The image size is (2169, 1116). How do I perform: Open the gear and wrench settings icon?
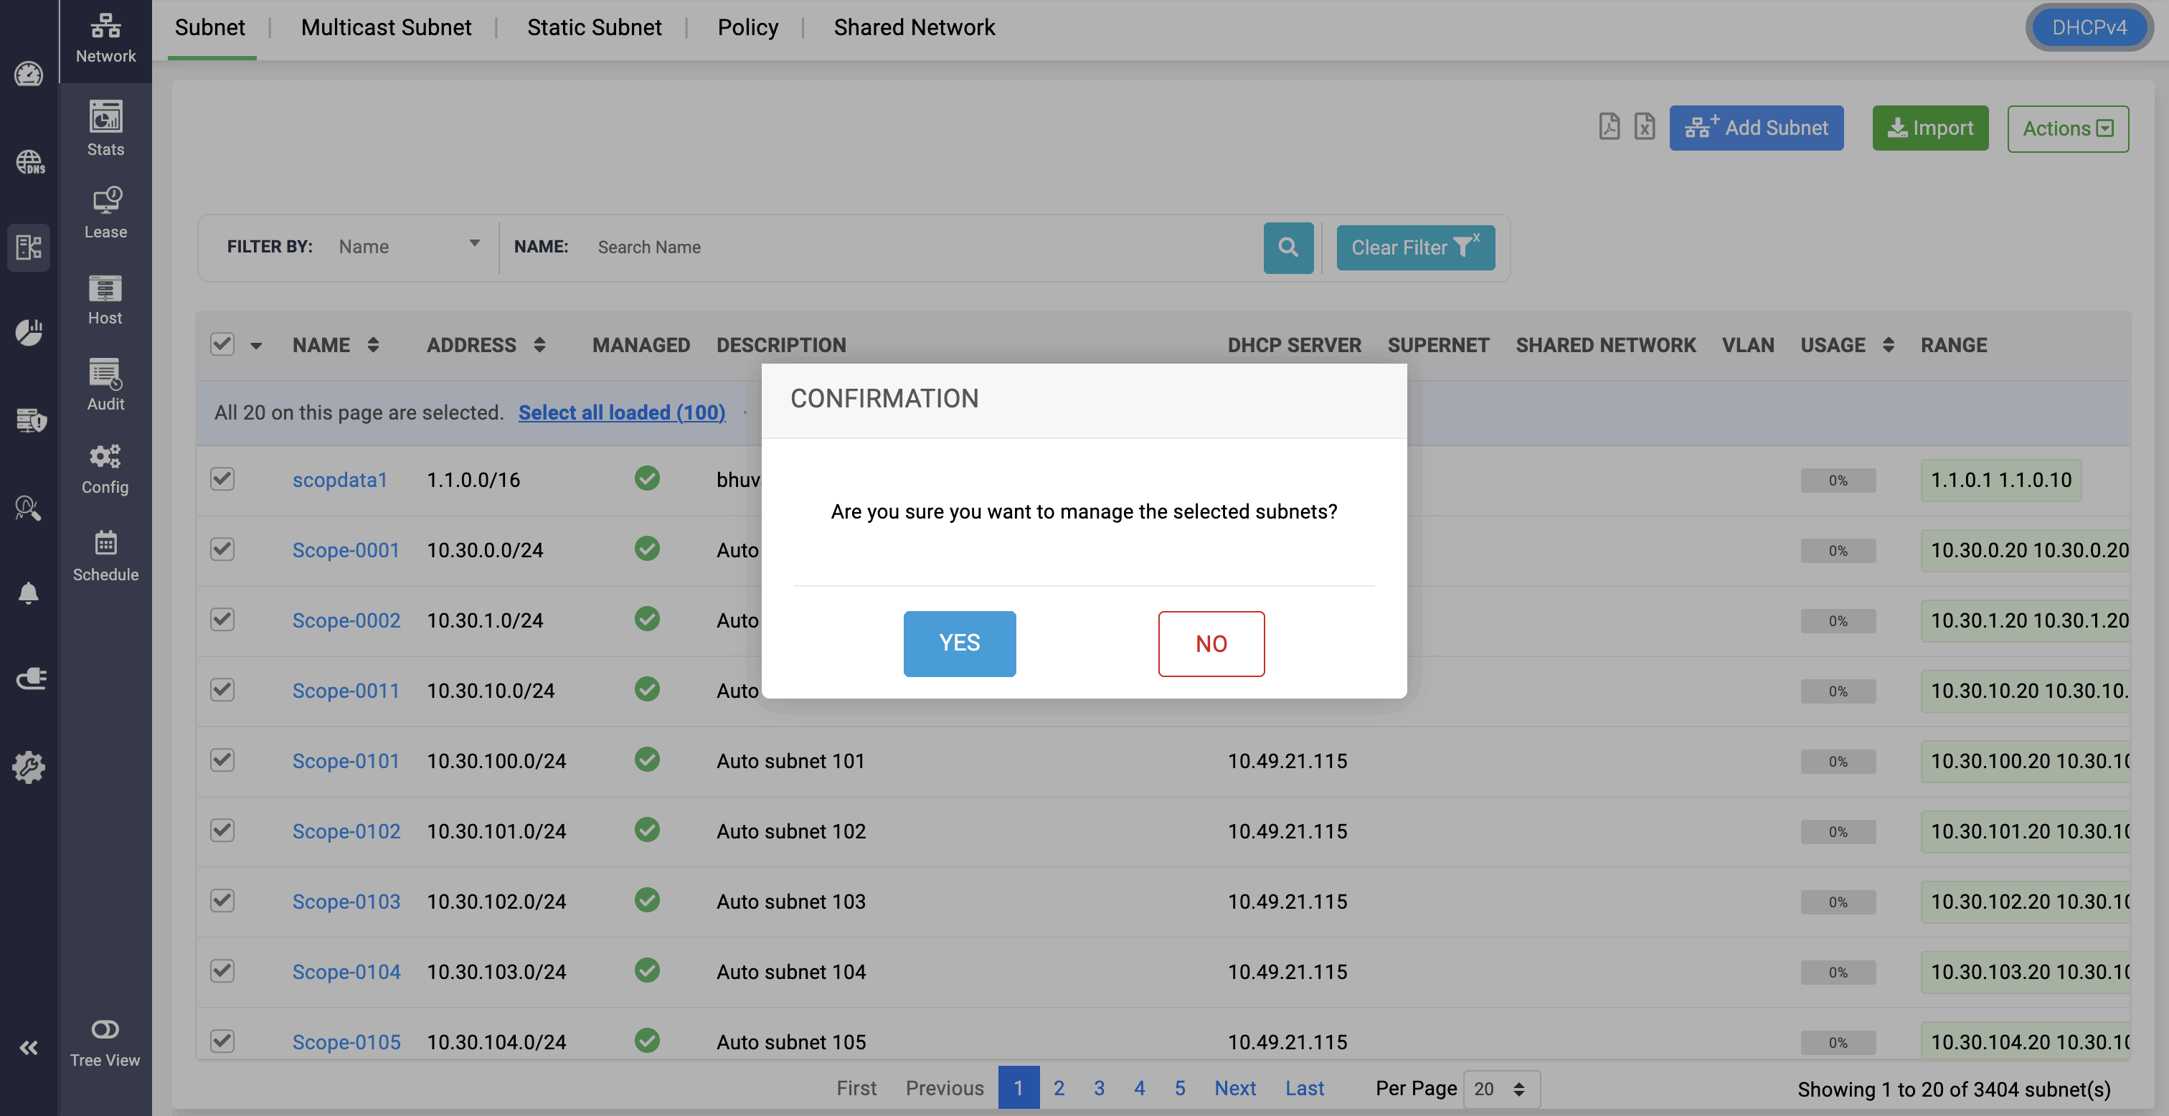pos(29,767)
